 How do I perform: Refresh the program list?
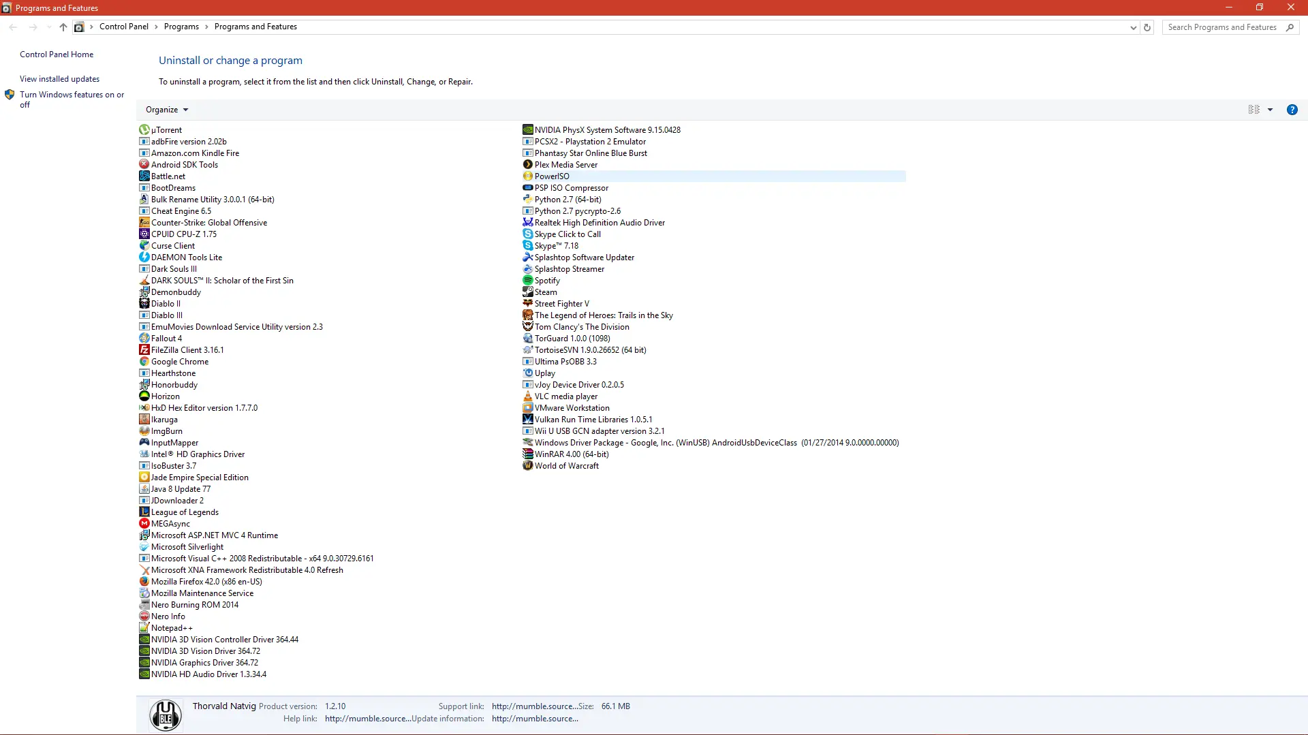[x=1147, y=27]
